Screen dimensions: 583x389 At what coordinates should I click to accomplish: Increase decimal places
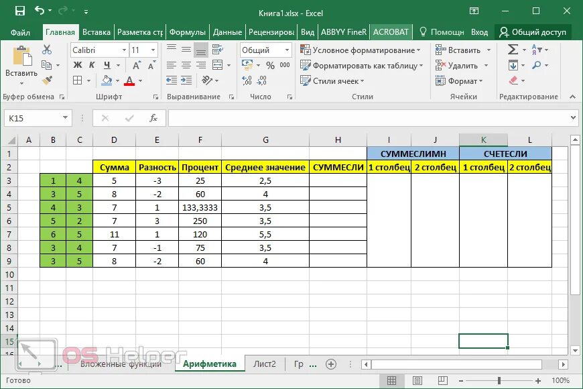pyautogui.click(x=247, y=80)
